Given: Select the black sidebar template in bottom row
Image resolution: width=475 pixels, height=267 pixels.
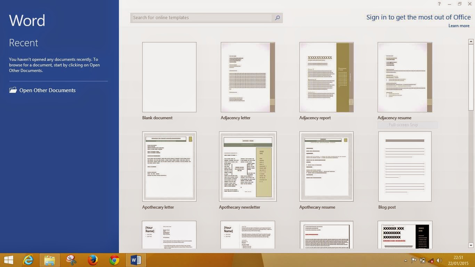Looking at the screenshot, I should tap(405, 235).
